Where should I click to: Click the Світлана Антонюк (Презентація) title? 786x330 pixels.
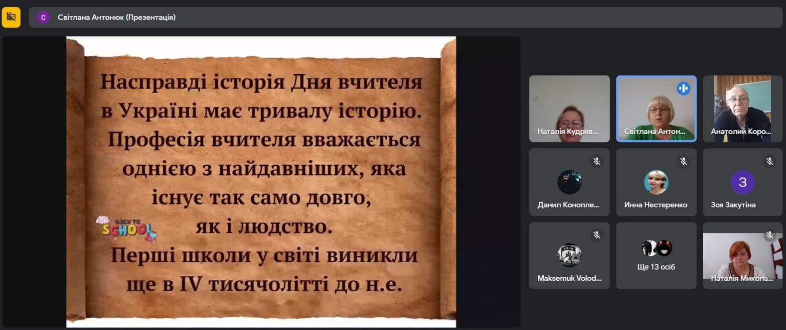(117, 17)
